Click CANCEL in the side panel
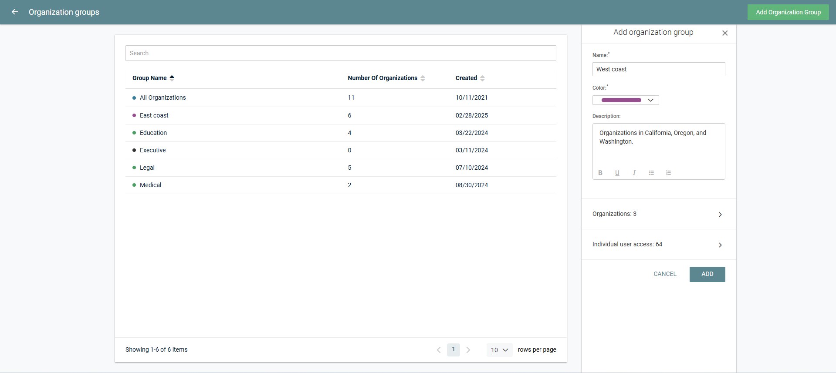836x373 pixels. [x=665, y=274]
